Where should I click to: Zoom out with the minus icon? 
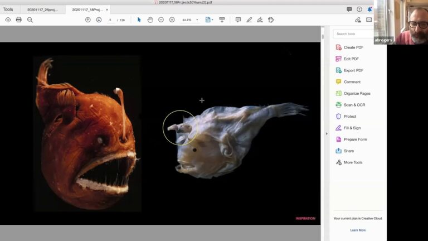161,20
